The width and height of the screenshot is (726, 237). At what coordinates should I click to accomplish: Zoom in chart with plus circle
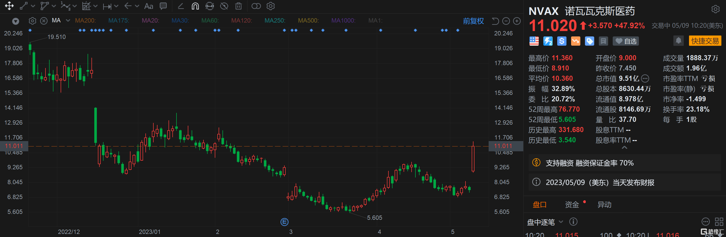(517, 21)
